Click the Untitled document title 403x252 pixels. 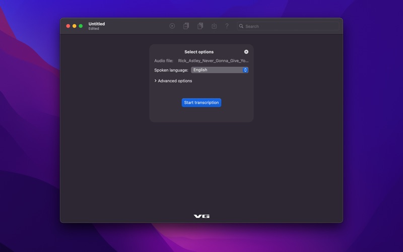[x=97, y=24]
